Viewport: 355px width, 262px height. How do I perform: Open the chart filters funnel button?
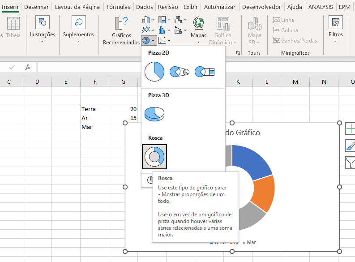tap(351, 162)
